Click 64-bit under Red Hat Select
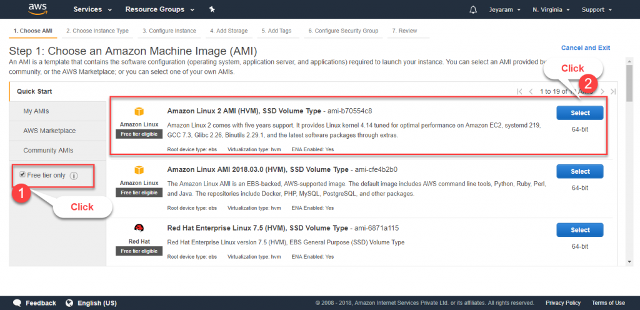The image size is (640, 310). tap(580, 247)
